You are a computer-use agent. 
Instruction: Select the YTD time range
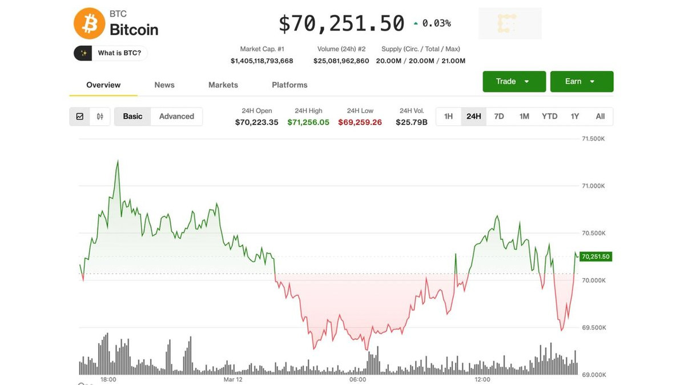pyautogui.click(x=549, y=117)
